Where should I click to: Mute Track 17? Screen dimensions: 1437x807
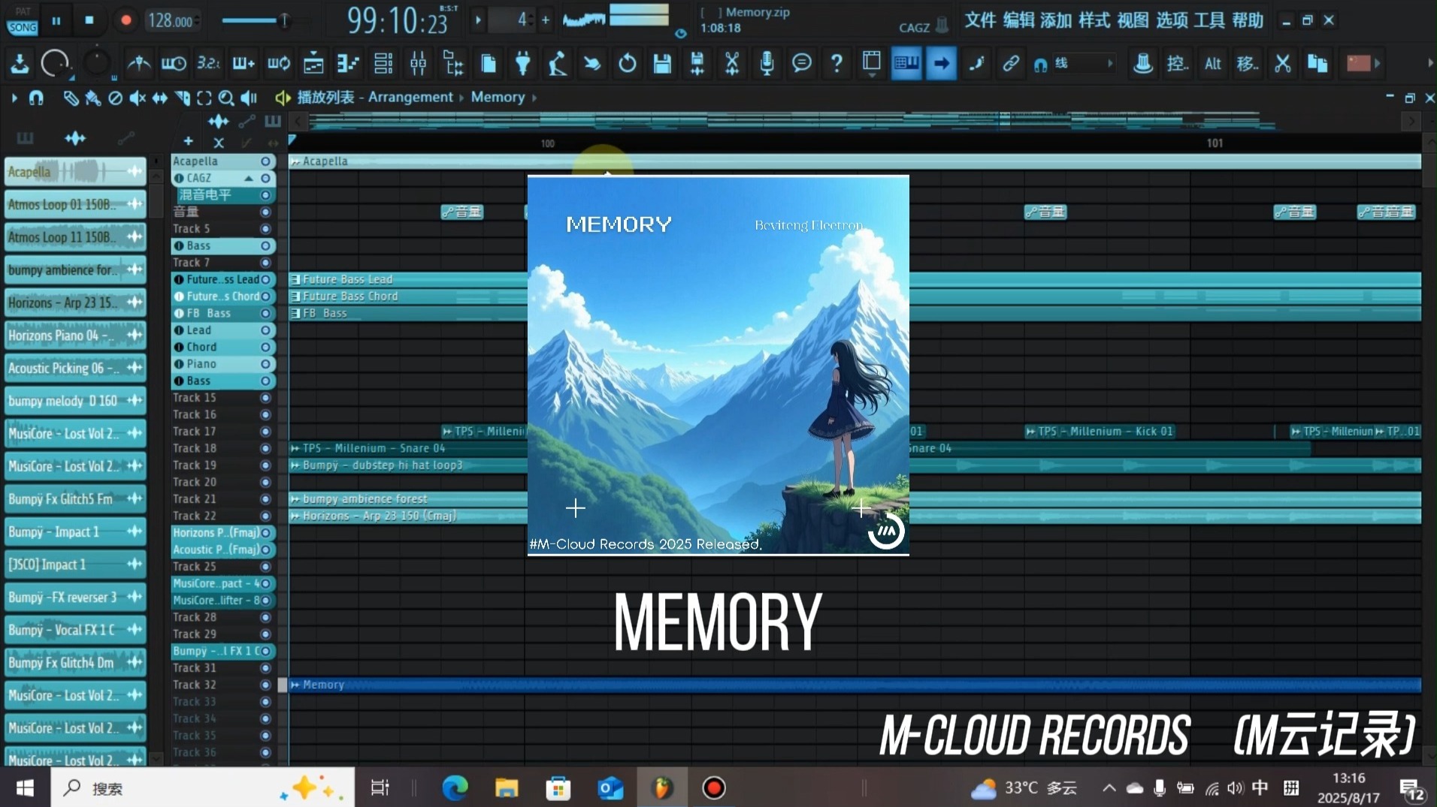265,432
